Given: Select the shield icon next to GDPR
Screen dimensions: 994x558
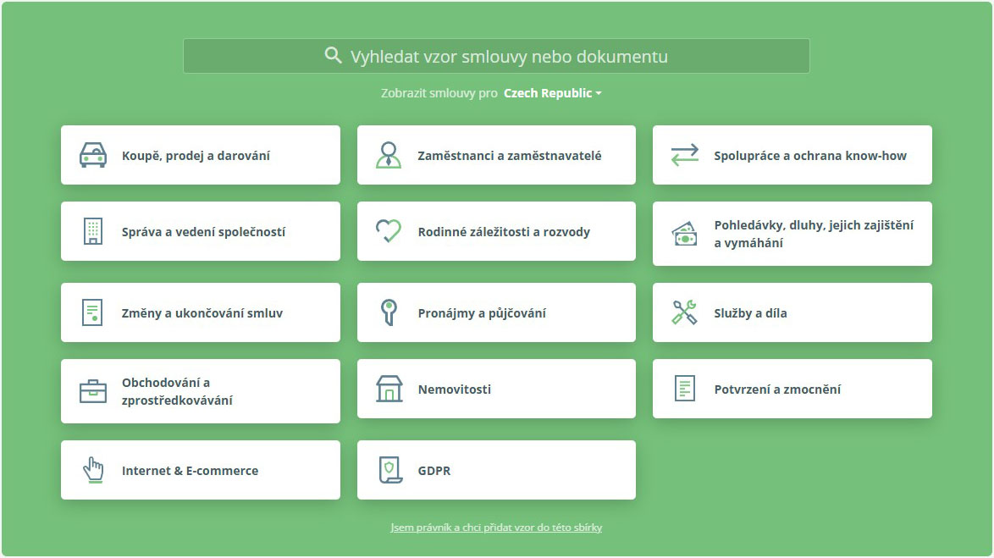Looking at the screenshot, I should coord(387,469).
